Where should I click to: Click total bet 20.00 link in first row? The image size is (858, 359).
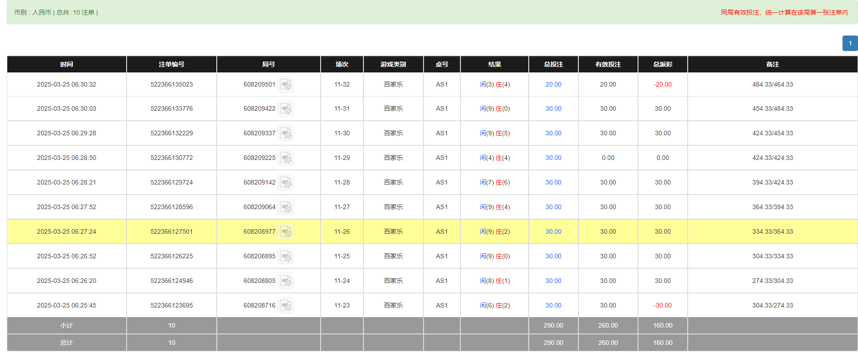pyautogui.click(x=553, y=85)
